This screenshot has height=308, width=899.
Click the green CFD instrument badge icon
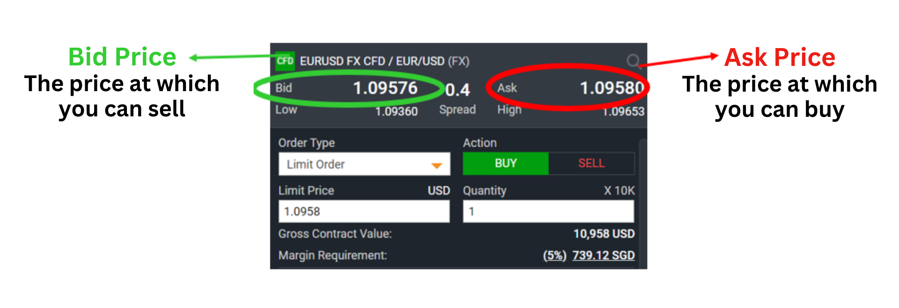285,61
